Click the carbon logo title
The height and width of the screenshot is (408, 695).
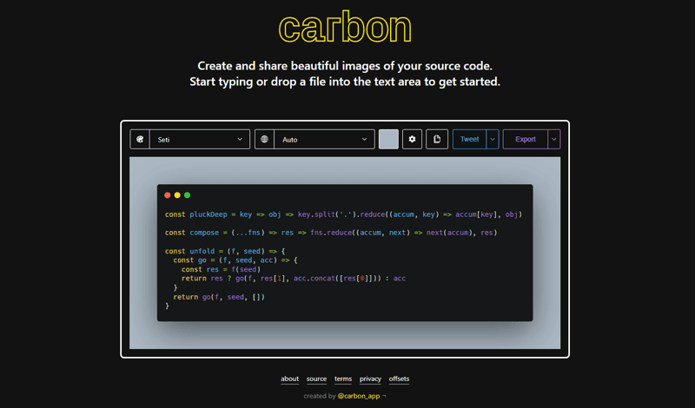[x=345, y=28]
